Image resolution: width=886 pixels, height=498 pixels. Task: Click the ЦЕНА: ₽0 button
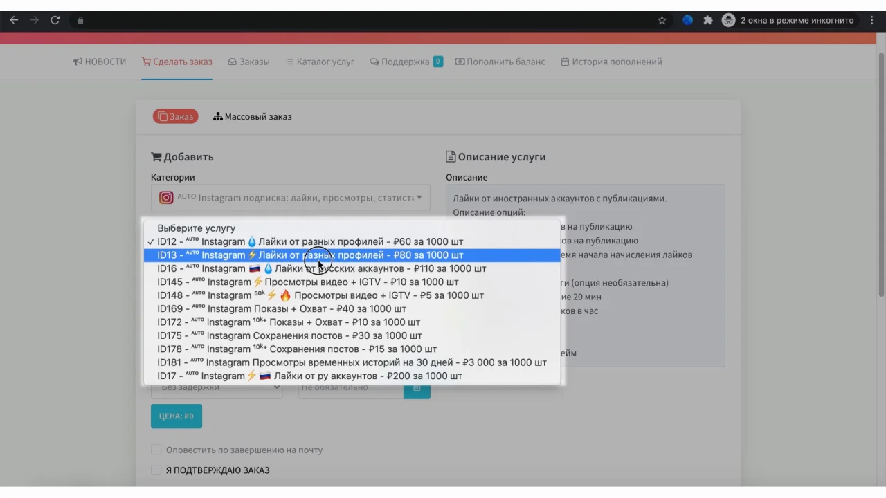pos(177,416)
